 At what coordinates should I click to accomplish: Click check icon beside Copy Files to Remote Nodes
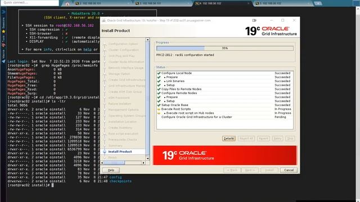pyautogui.click(x=159, y=89)
